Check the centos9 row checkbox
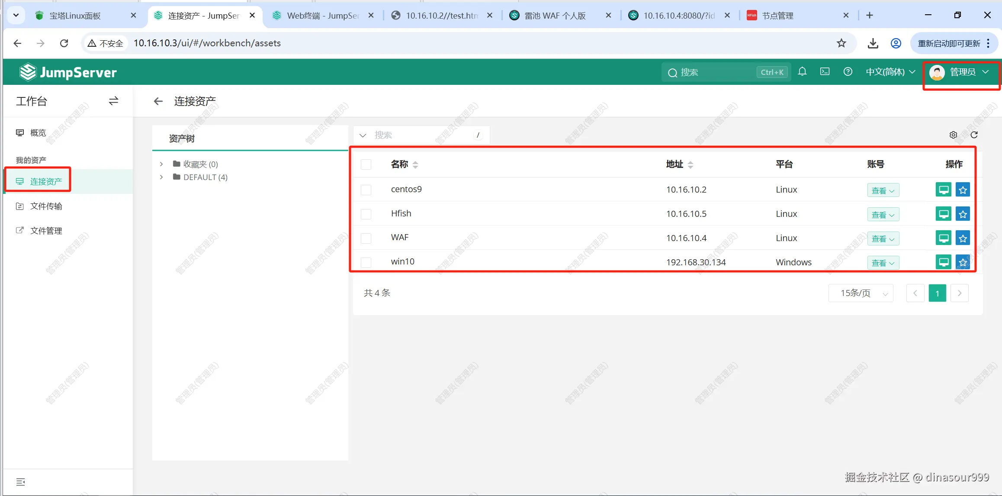Image resolution: width=1002 pixels, height=496 pixels. (x=366, y=190)
